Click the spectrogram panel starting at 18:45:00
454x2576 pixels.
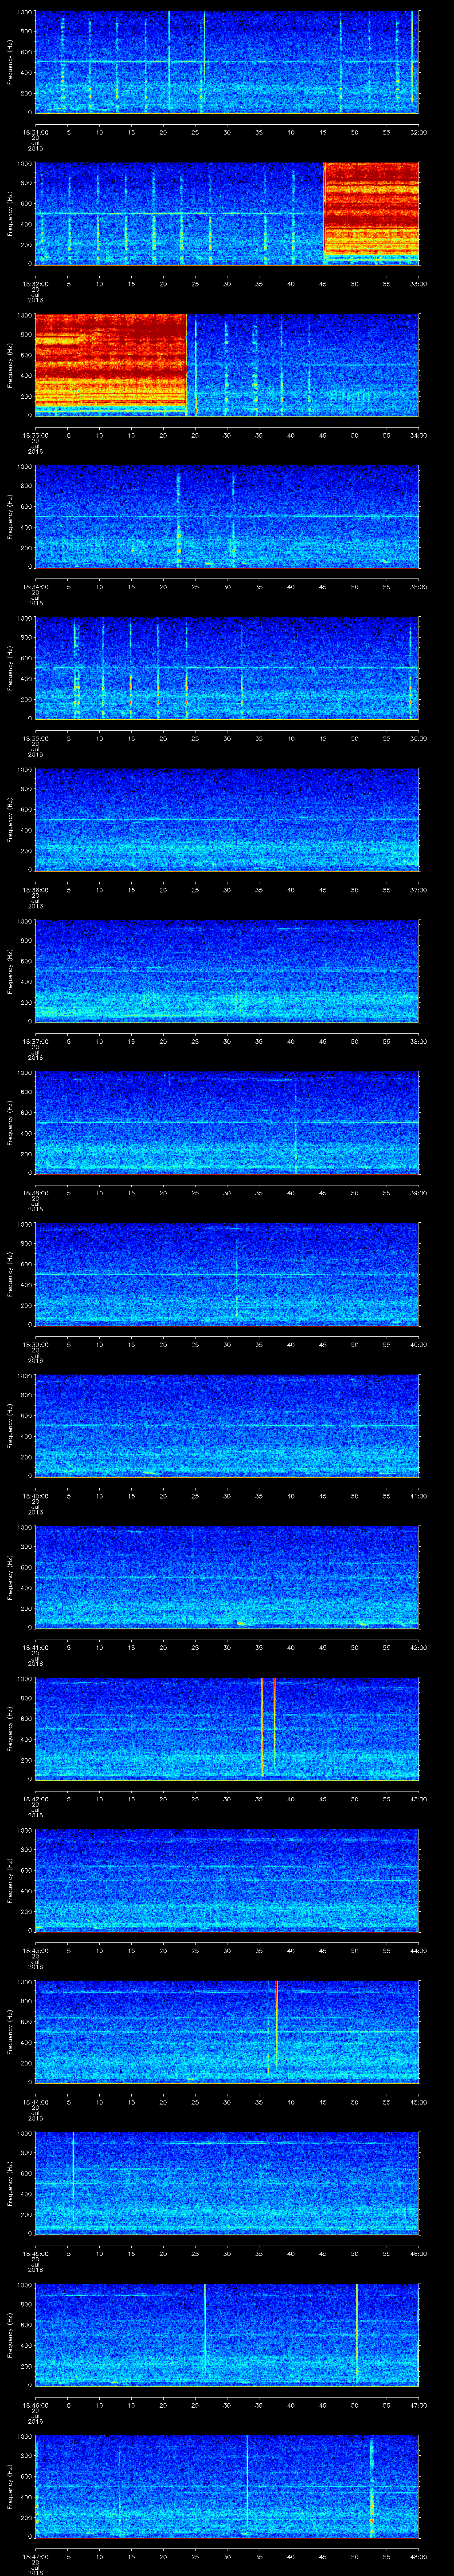tap(227, 2183)
